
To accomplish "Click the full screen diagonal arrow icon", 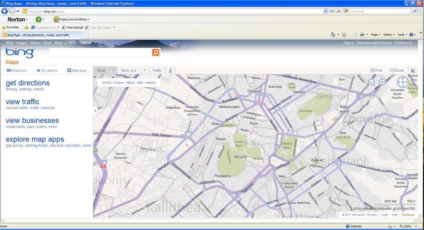I will [413, 70].
